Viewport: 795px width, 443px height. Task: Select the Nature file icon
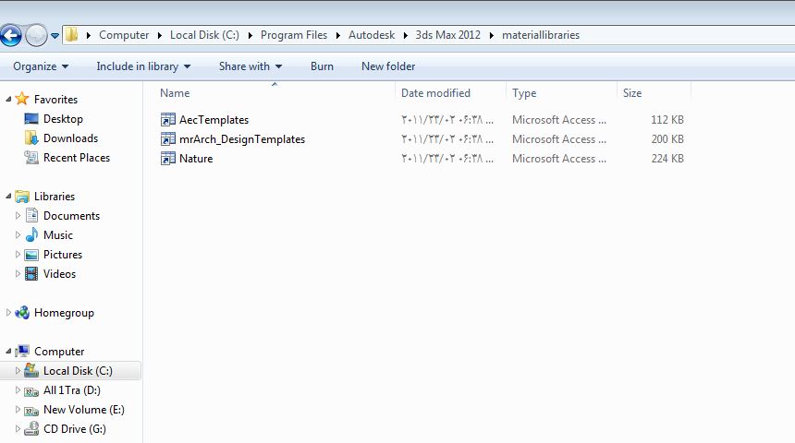[167, 159]
